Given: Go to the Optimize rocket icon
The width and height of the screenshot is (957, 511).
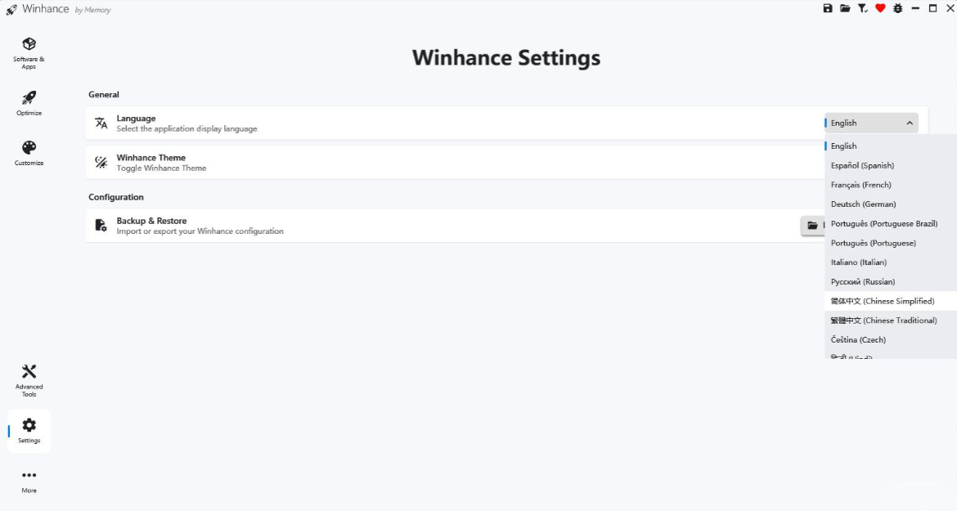Looking at the screenshot, I should point(29,102).
